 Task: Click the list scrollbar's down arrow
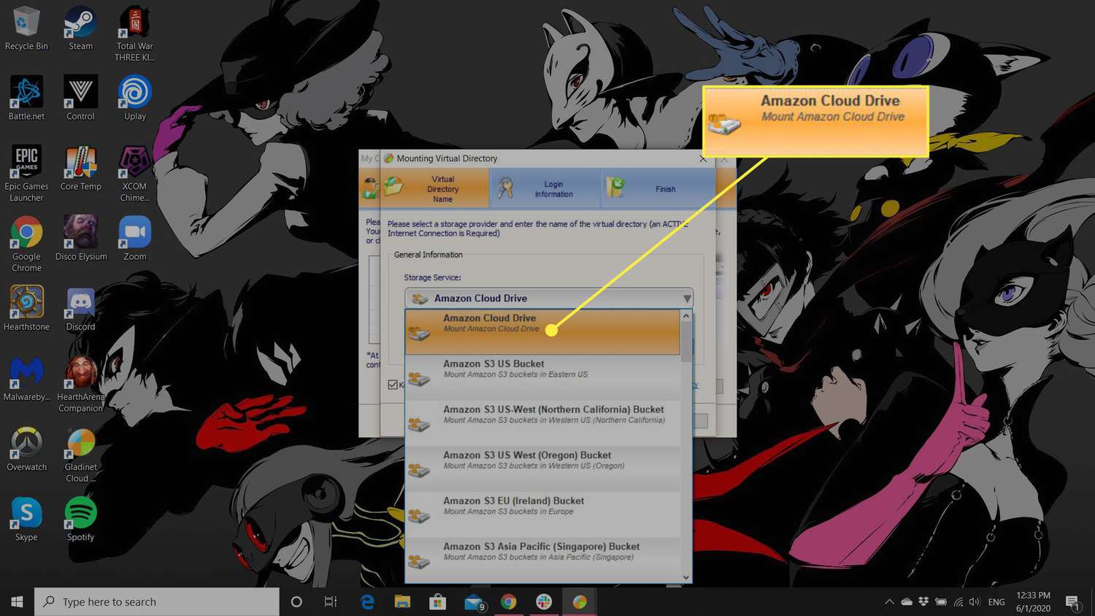point(685,577)
